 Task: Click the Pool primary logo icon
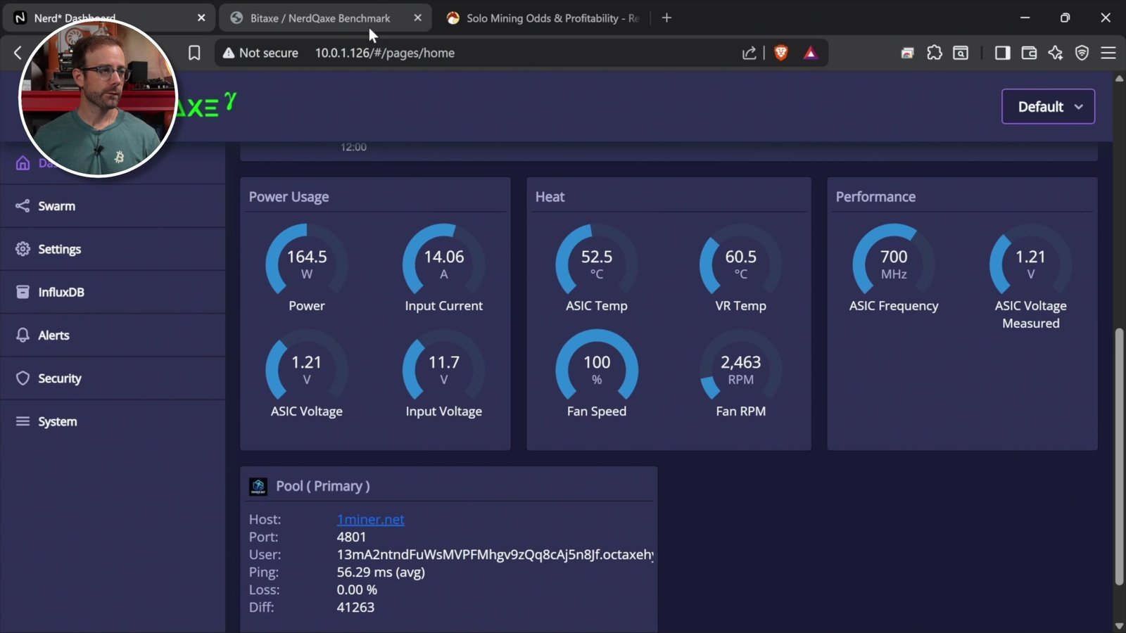(258, 487)
